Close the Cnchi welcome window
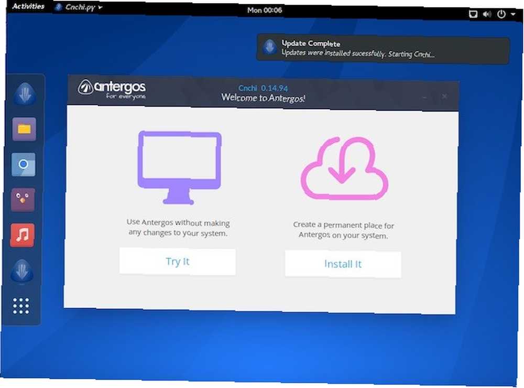 [x=444, y=96]
